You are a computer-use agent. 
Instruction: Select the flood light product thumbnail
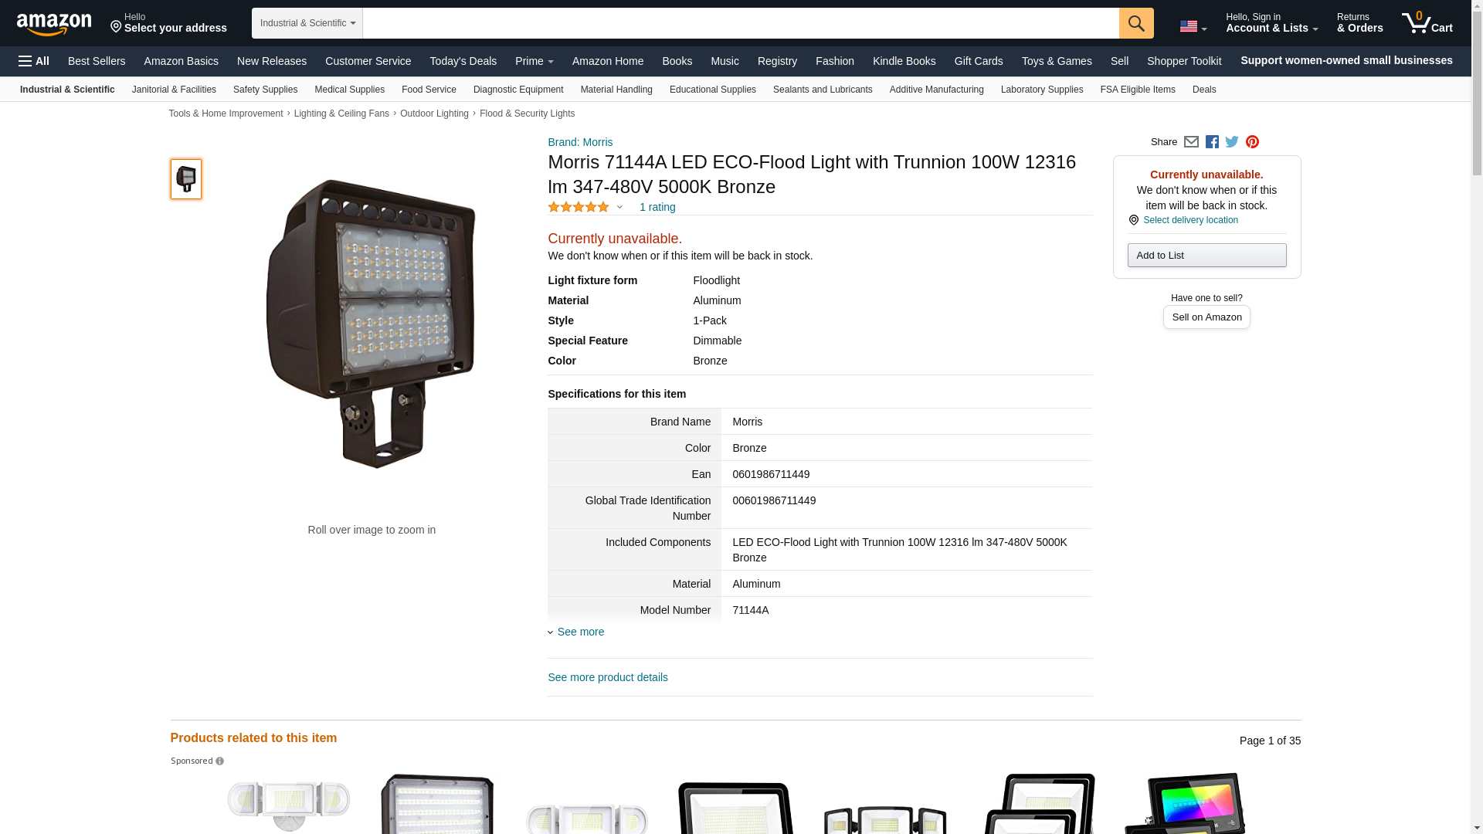[186, 179]
